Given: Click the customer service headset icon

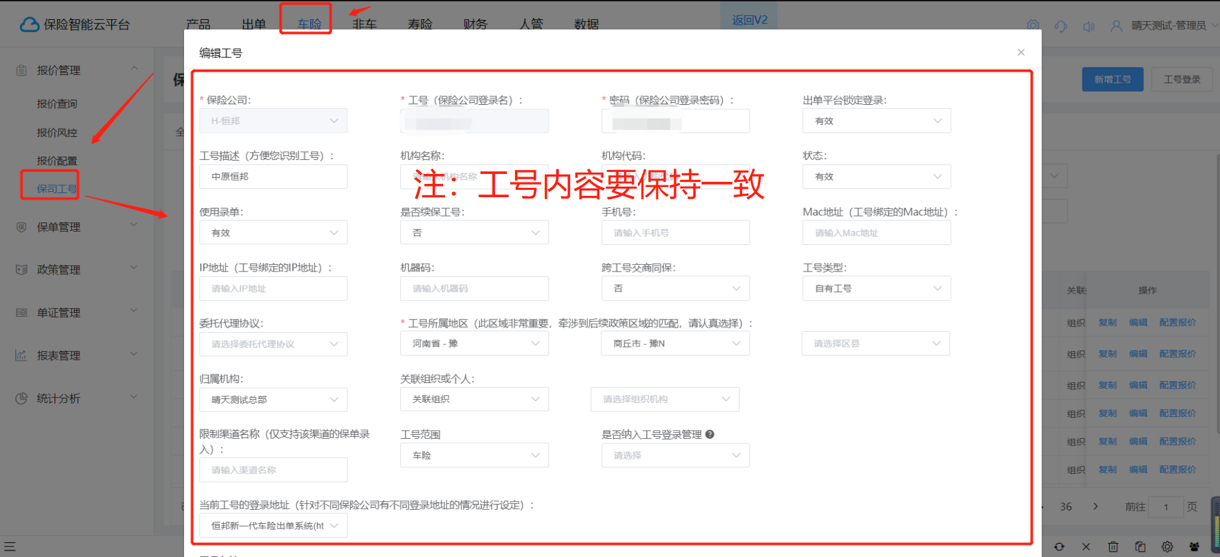Looking at the screenshot, I should [1061, 26].
